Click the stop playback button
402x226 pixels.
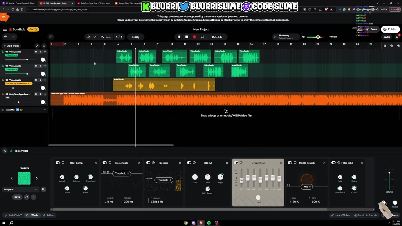click(x=187, y=37)
